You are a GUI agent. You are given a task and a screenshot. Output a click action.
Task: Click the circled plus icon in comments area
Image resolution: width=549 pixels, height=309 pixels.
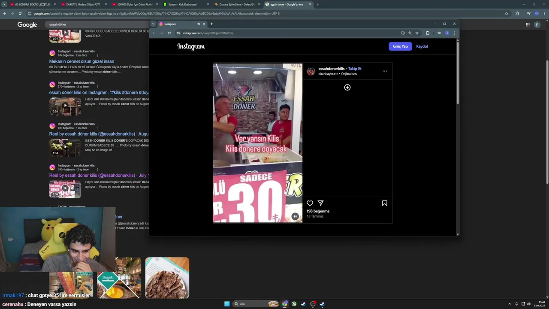tap(347, 87)
